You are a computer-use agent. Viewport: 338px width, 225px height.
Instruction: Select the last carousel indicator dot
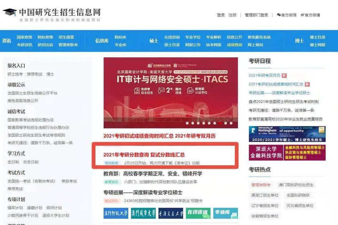pyautogui.click(x=231, y=123)
